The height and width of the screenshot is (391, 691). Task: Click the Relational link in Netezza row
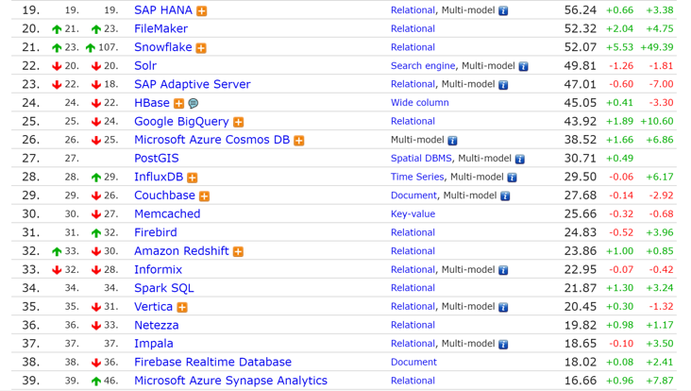413,325
